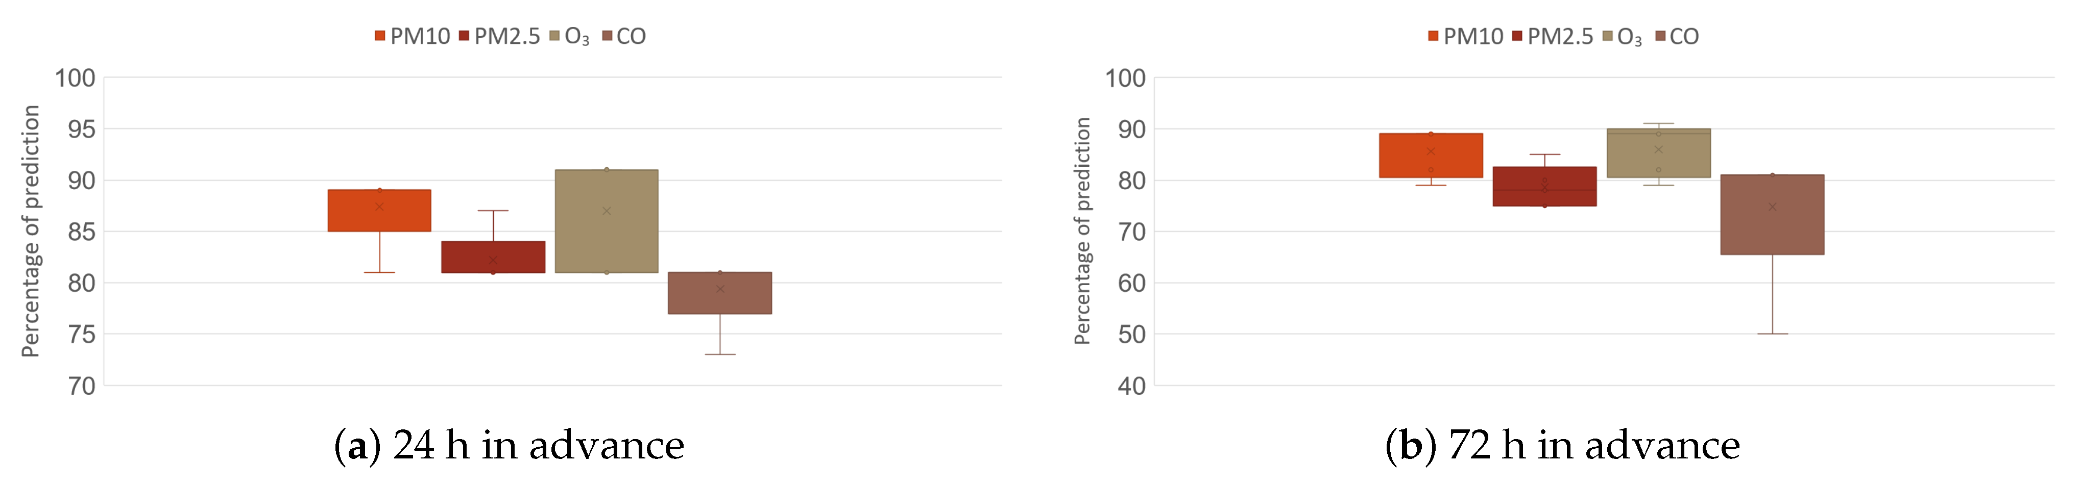Image resolution: width=2080 pixels, height=487 pixels.
Task: Click the "(a) 24 h in advance" caption
Action: 510,445
